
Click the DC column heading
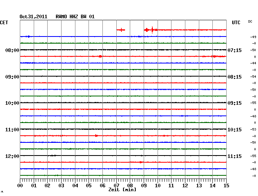tap(250, 21)
